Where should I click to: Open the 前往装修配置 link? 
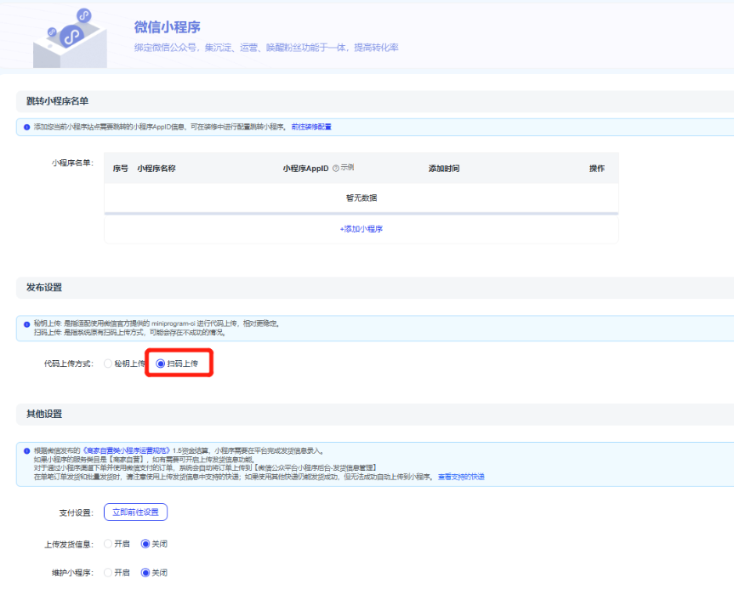(x=311, y=127)
